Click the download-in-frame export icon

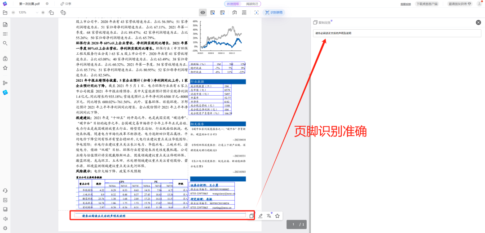tap(256, 13)
